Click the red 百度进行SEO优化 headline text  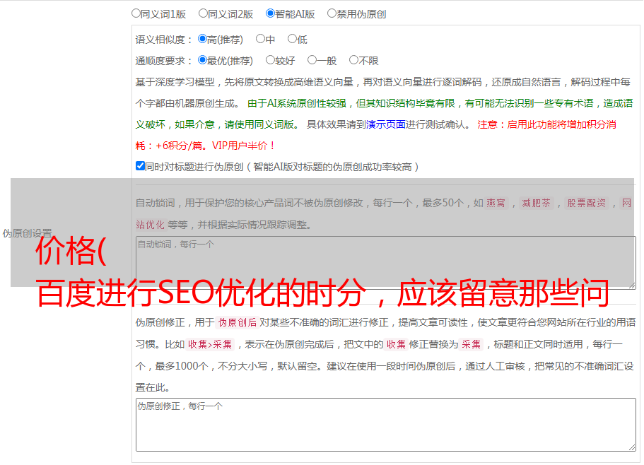point(322,293)
